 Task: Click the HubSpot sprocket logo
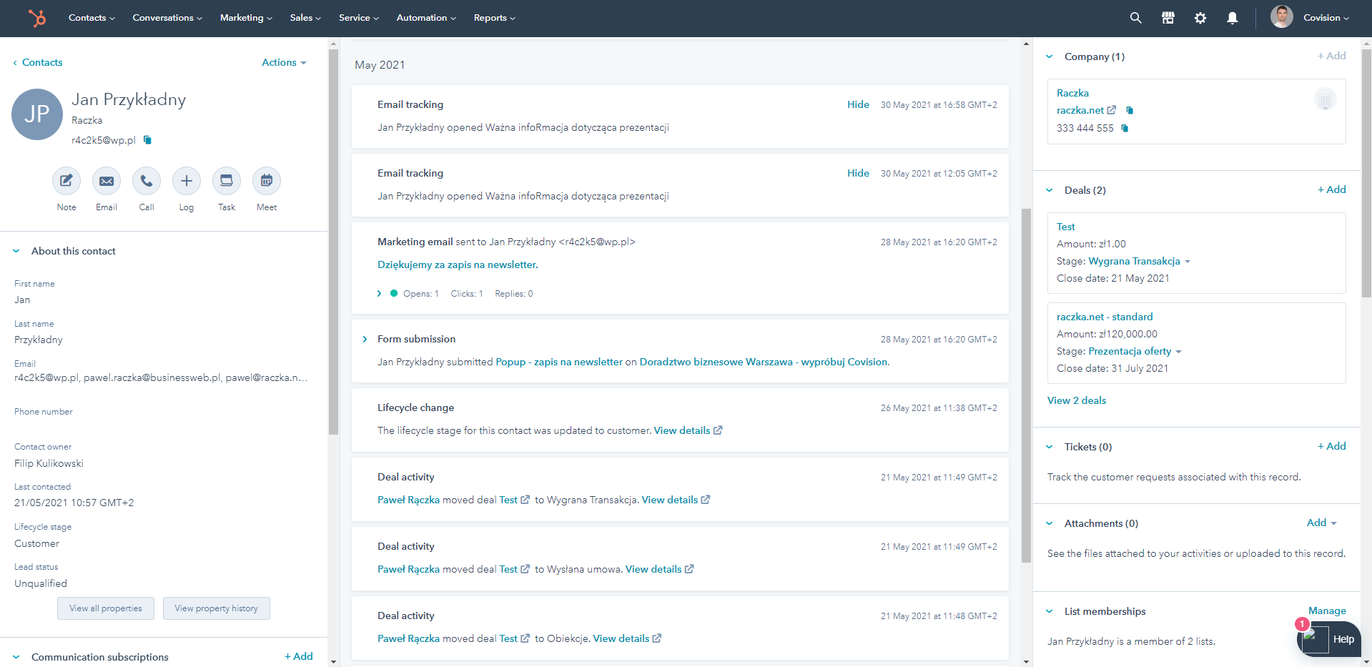[37, 18]
